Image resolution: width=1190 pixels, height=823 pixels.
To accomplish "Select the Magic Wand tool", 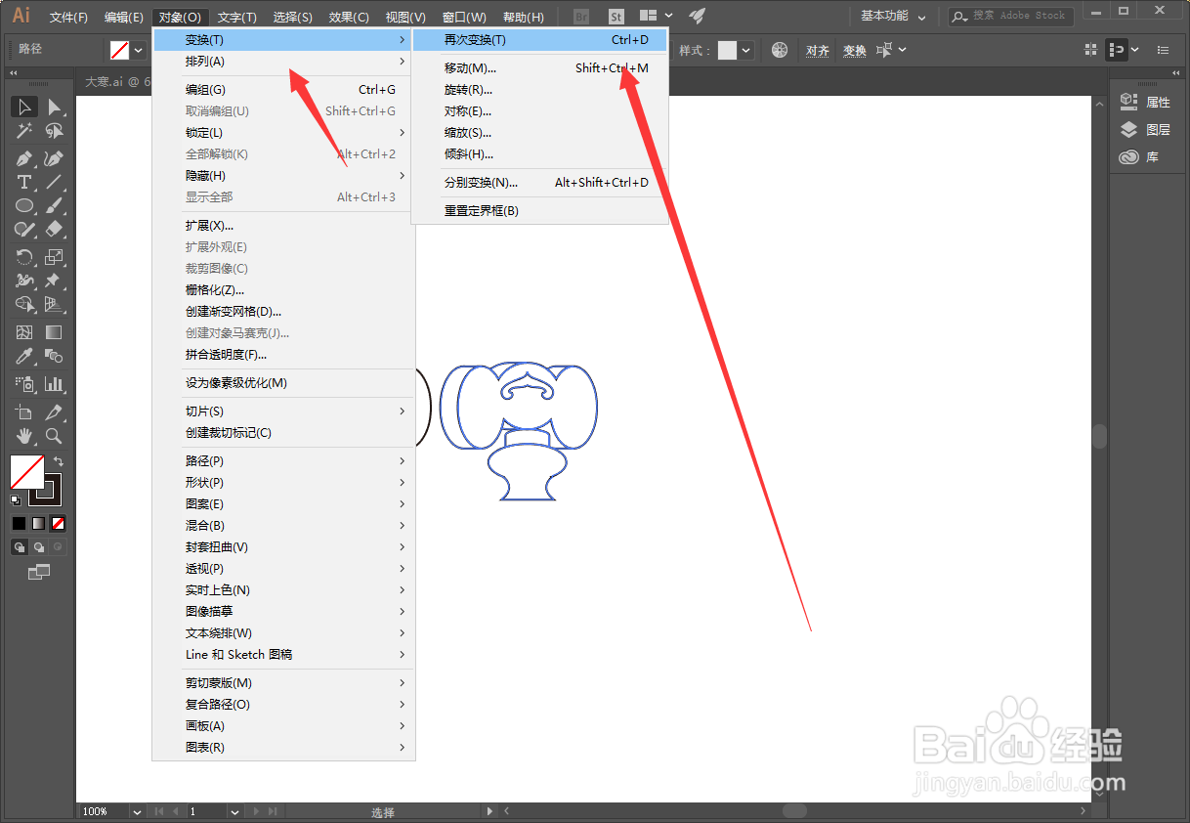I will tap(25, 131).
